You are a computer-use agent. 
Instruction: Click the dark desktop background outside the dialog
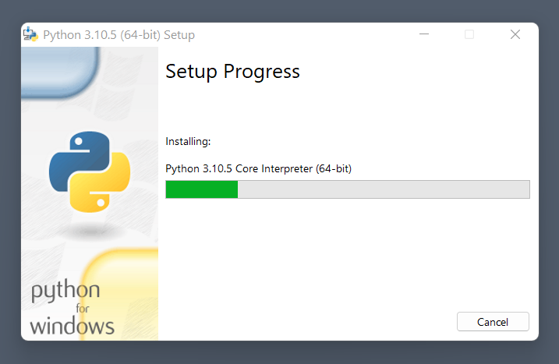pyautogui.click(x=279, y=11)
